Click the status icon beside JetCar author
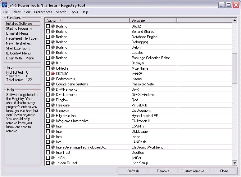This screenshot has height=177, width=241. pyautogui.click(x=53, y=158)
